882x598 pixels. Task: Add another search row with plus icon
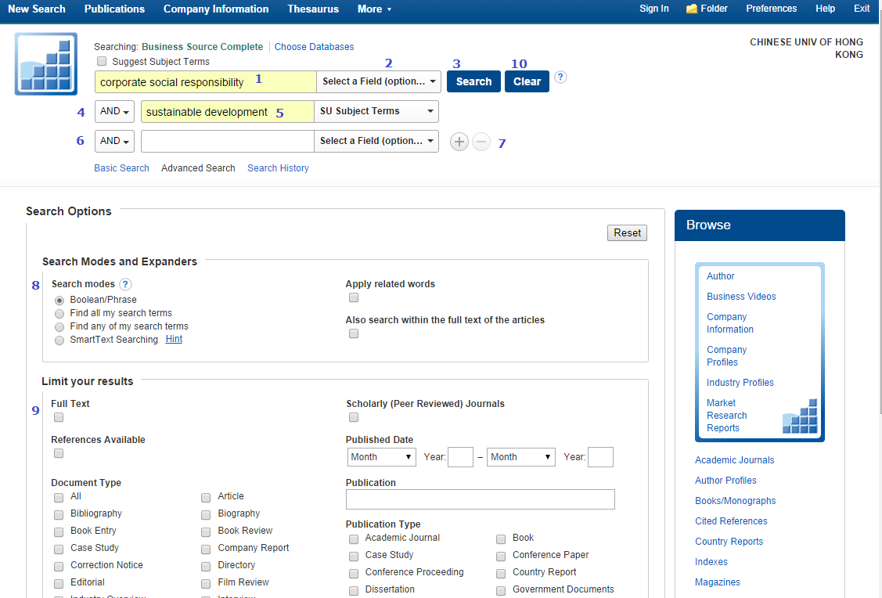pyautogui.click(x=459, y=142)
